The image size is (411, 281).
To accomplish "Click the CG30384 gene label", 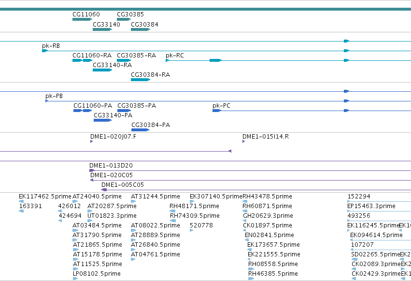I will point(144,24).
